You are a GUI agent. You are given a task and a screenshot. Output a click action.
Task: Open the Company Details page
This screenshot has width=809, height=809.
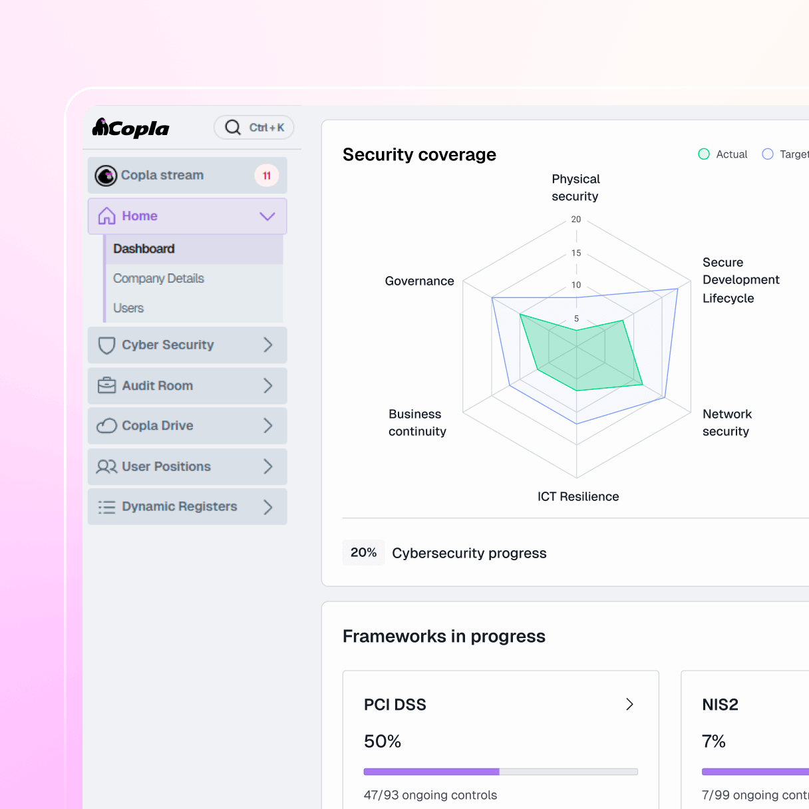[x=158, y=279]
